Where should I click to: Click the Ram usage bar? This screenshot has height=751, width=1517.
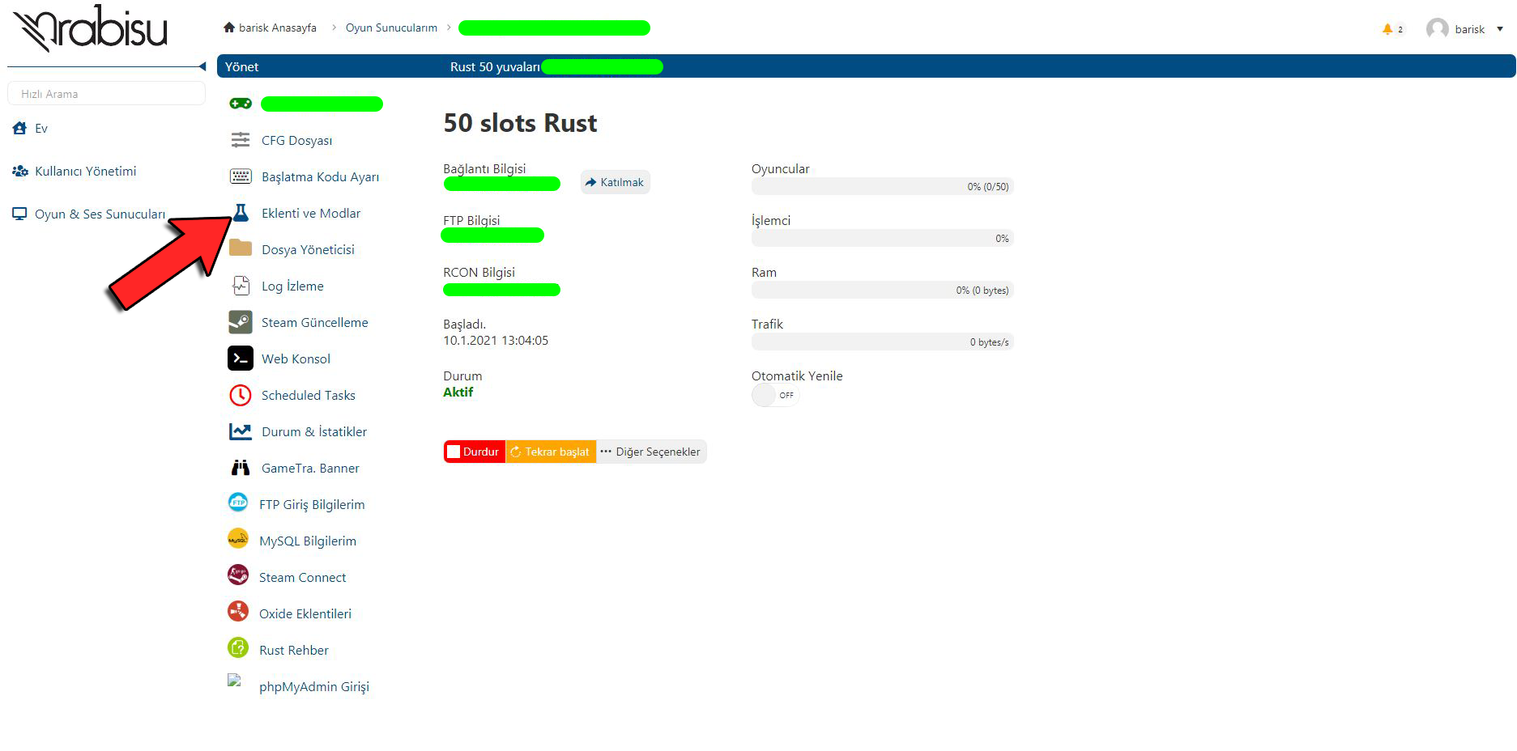coord(883,290)
